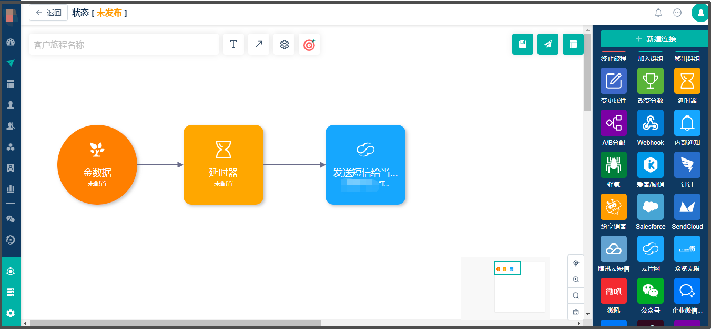Open paper plane journeys sidebar icon
The image size is (711, 329).
[11, 63]
